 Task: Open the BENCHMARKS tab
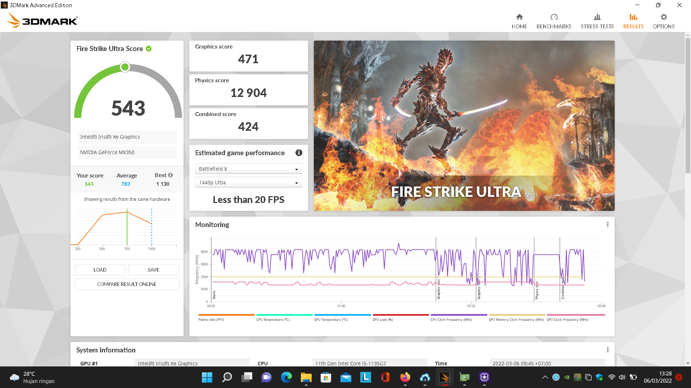coord(554,21)
